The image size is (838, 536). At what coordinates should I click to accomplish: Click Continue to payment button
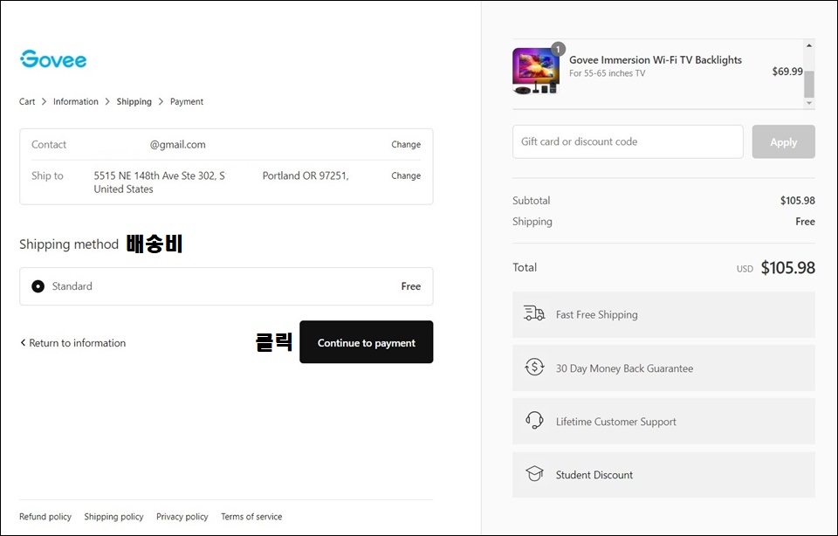367,342
